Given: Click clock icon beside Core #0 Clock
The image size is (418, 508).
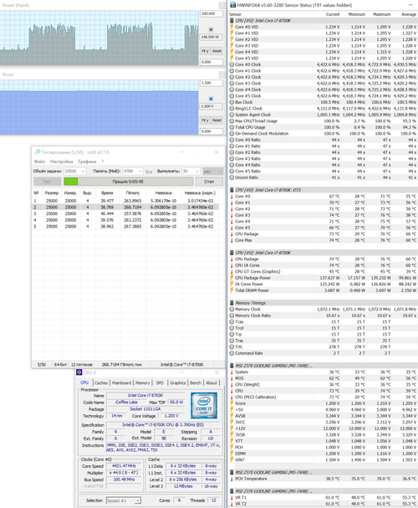Looking at the screenshot, I should (x=232, y=64).
